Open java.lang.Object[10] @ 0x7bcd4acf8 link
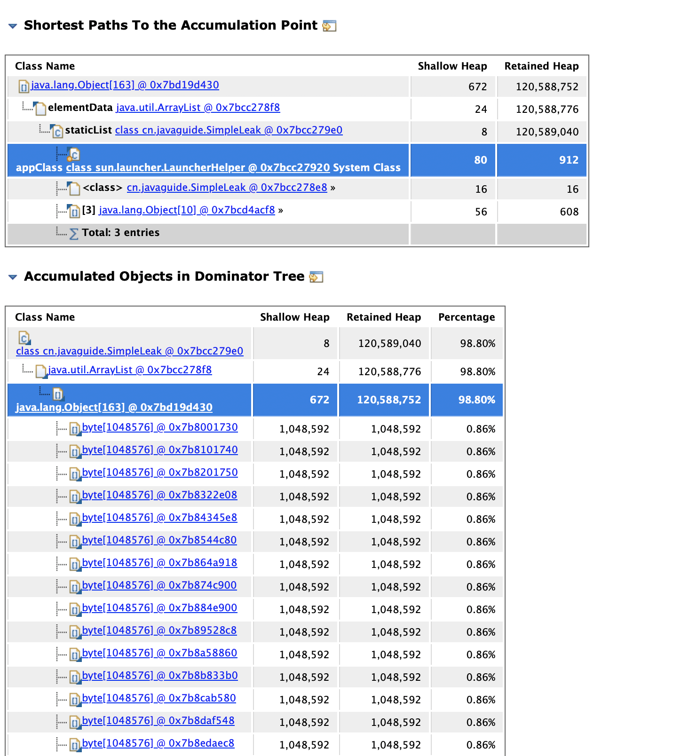The height and width of the screenshot is (756, 681). click(x=187, y=210)
